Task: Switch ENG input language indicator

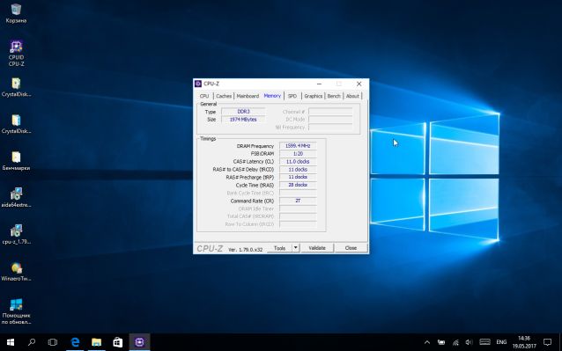Action: (501, 342)
